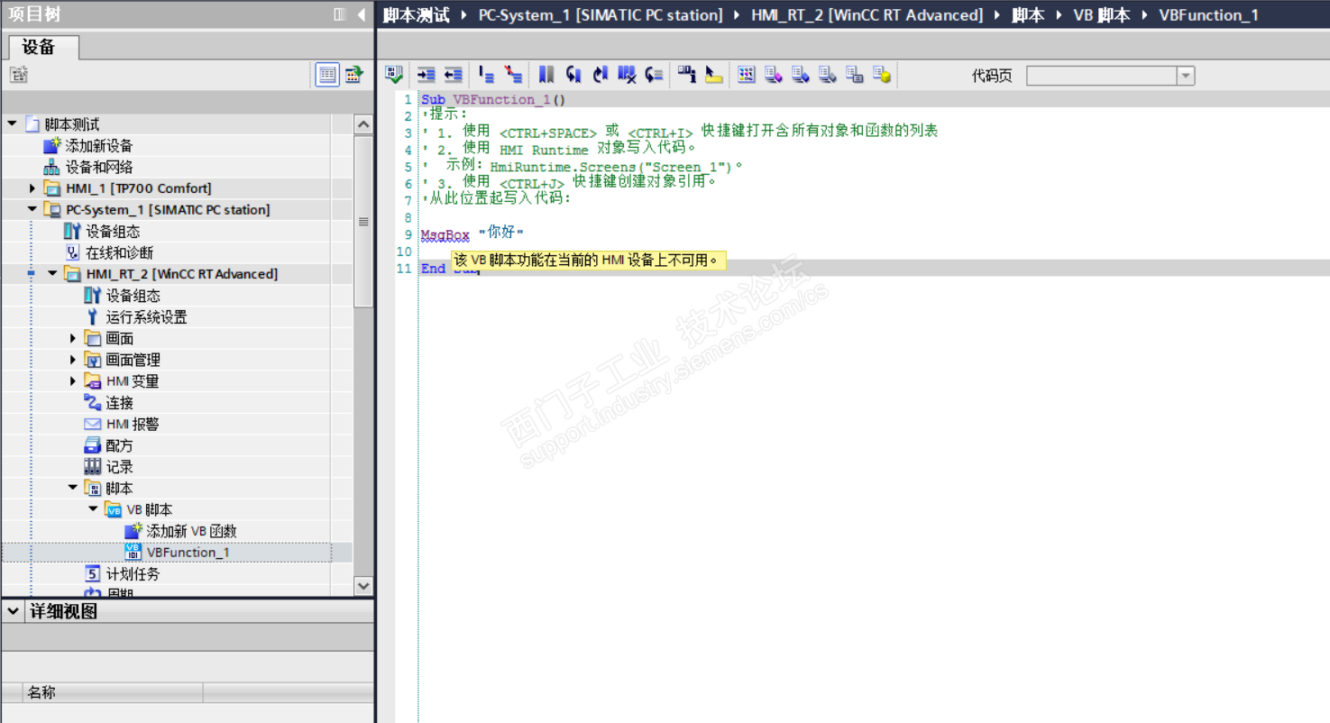Click the column layout icon in 项目树 header
Viewport: 1330px width, 723px height.
click(x=340, y=14)
